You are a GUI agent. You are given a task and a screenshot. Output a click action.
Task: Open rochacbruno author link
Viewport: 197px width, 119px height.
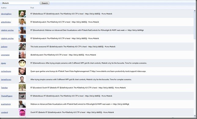(x=6, y=72)
